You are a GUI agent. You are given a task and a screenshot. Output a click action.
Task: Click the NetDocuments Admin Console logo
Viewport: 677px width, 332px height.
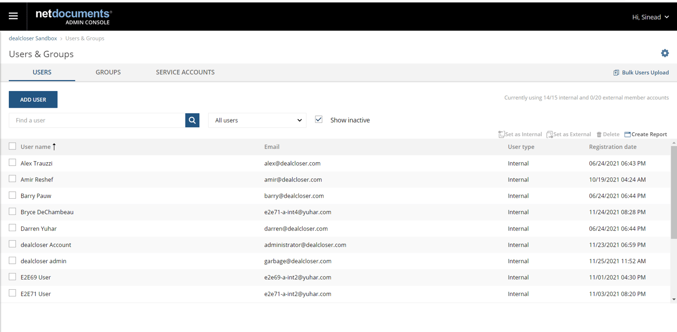click(74, 17)
